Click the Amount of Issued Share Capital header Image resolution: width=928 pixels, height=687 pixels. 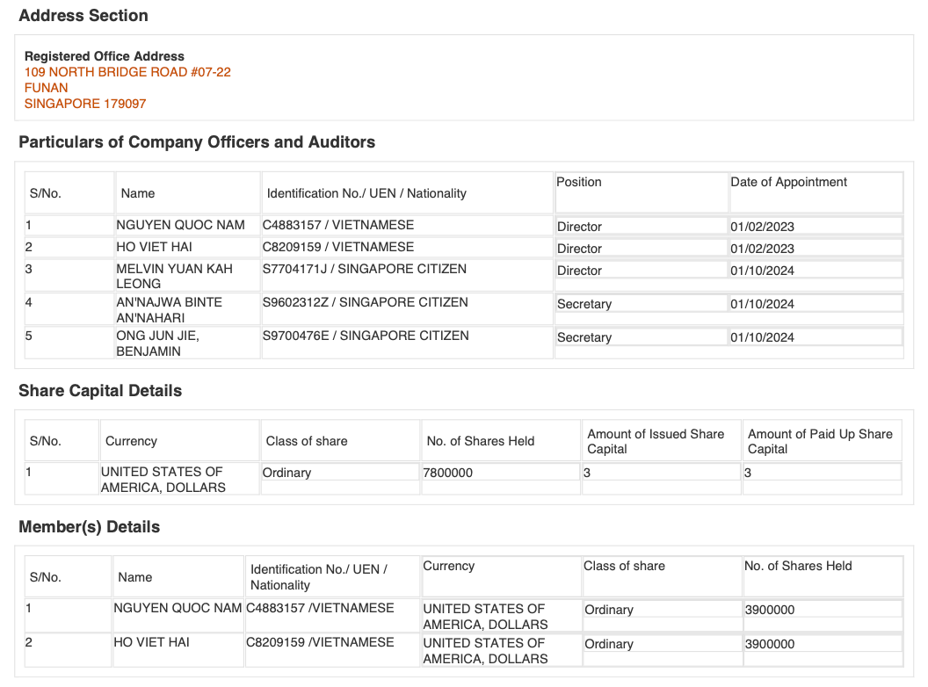pyautogui.click(x=656, y=441)
